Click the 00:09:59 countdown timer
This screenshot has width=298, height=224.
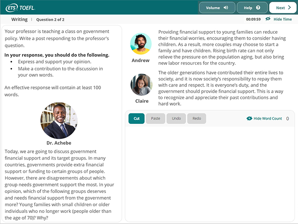coord(253,19)
